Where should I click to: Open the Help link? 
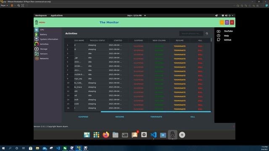pyautogui.click(x=226, y=36)
